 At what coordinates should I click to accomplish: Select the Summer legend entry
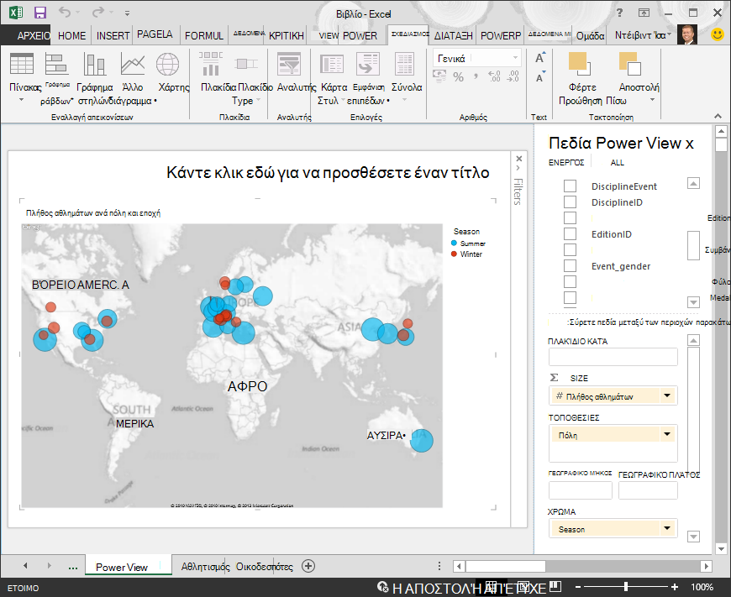click(468, 244)
